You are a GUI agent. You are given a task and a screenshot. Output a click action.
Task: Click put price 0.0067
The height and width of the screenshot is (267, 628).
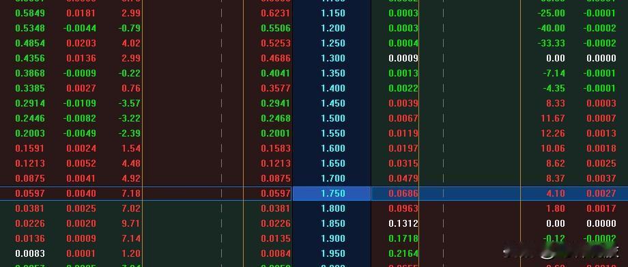pyautogui.click(x=403, y=118)
